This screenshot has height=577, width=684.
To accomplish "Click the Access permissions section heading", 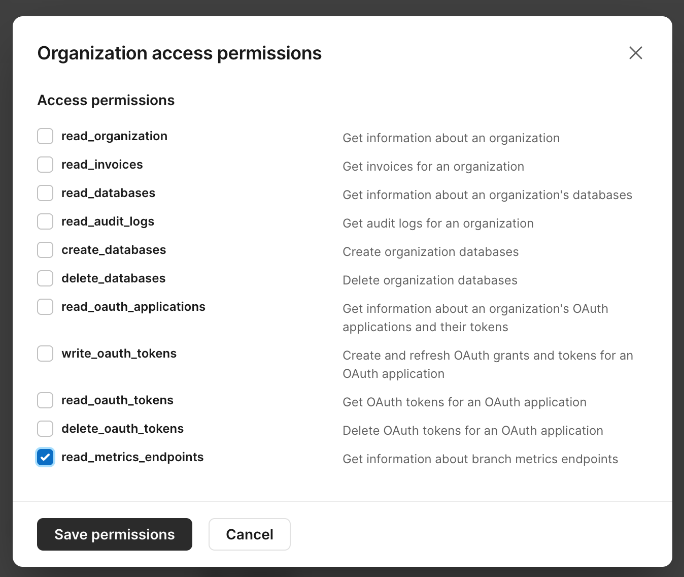I will pos(106,100).
